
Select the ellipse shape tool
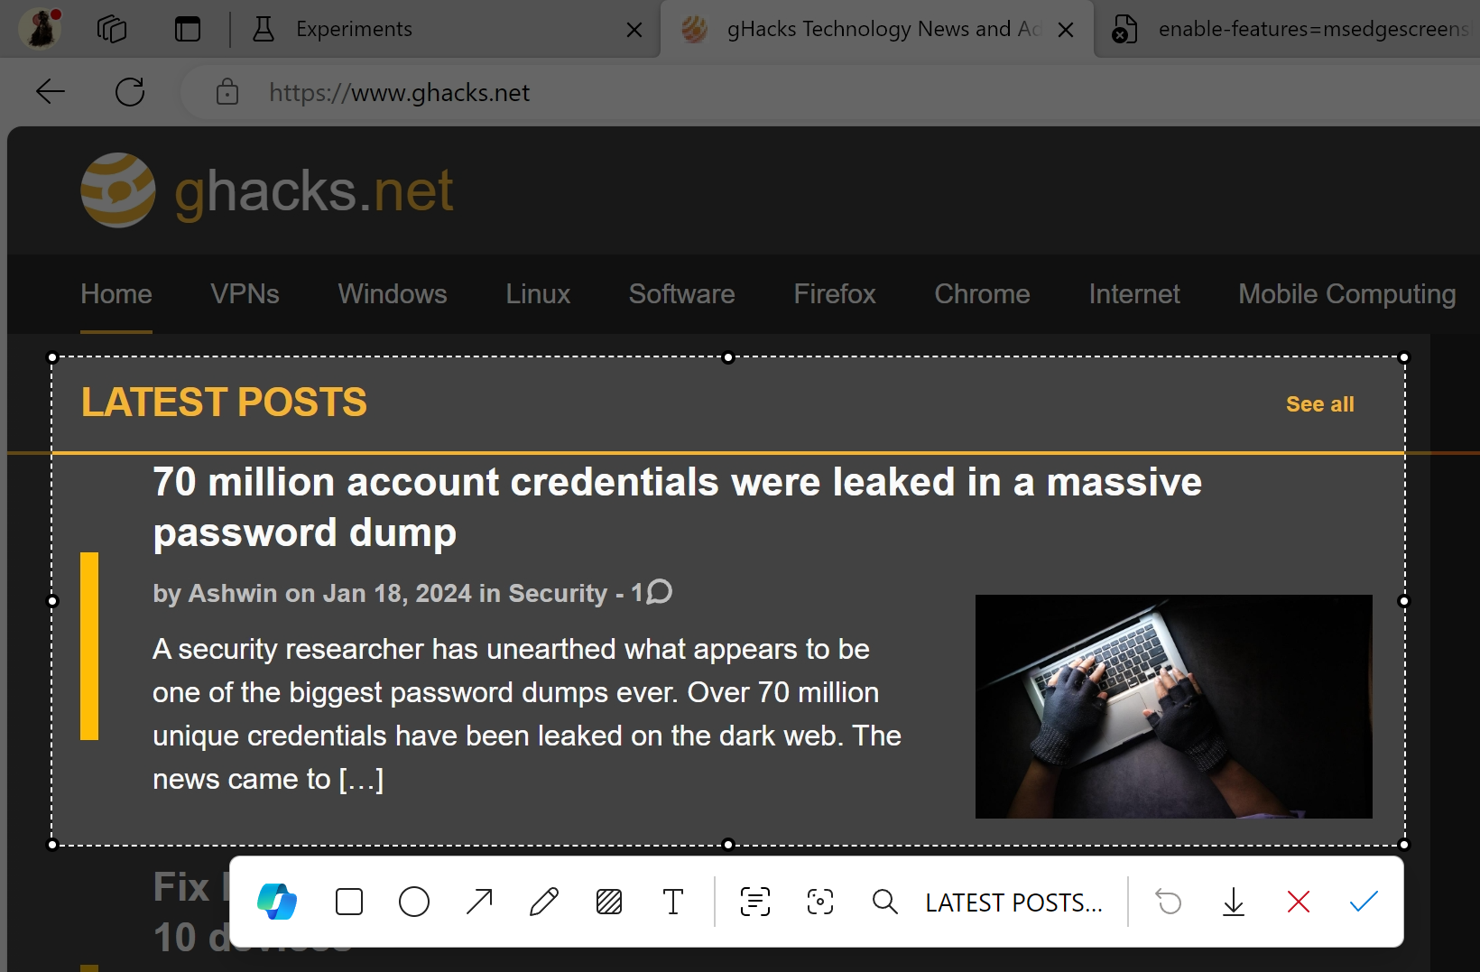[x=413, y=902]
